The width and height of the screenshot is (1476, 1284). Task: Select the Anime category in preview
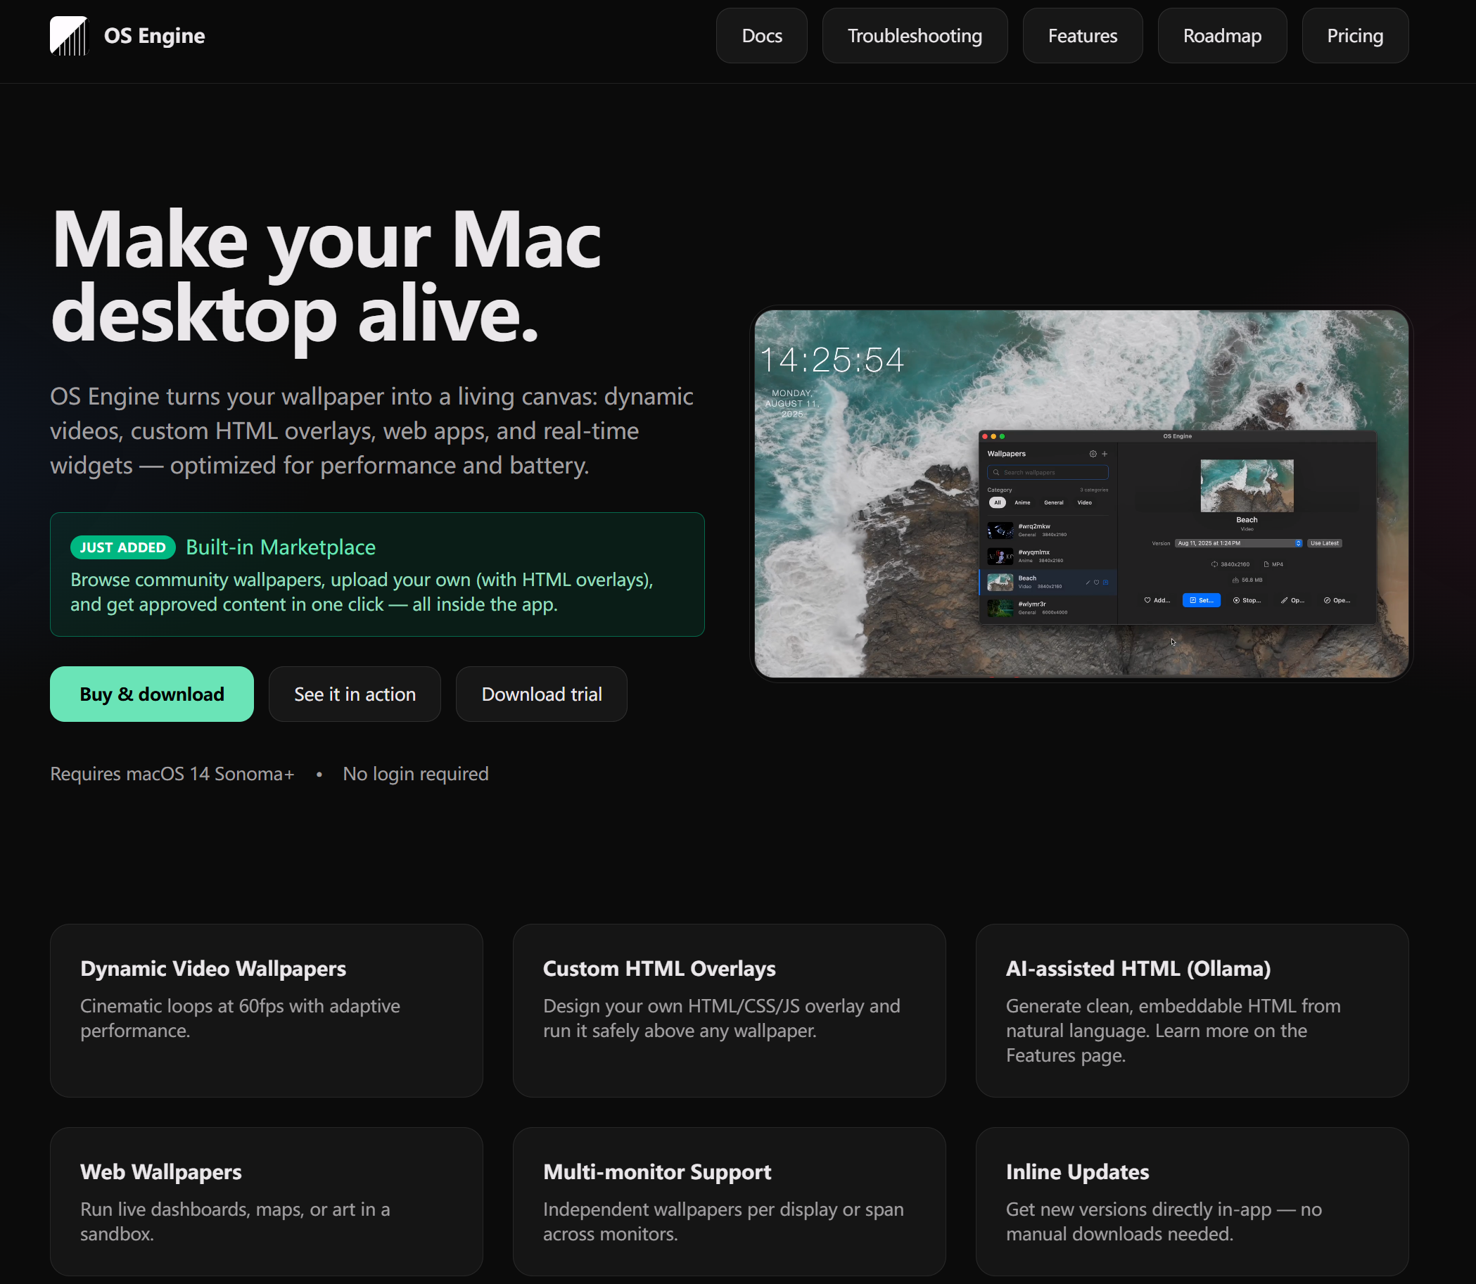tap(1022, 502)
